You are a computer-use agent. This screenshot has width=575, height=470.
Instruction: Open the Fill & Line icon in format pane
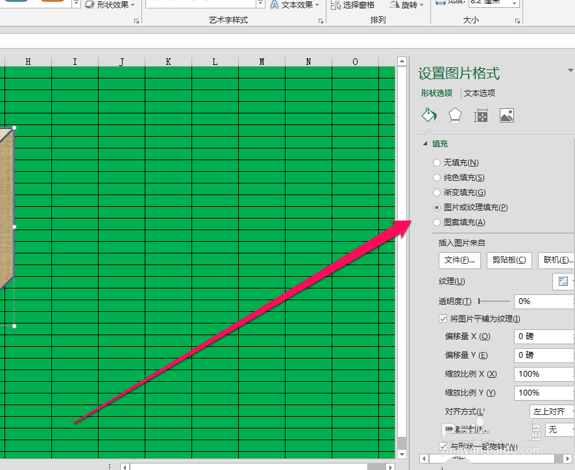[428, 115]
